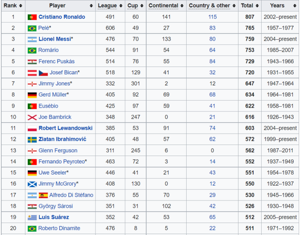The height and width of the screenshot is (235, 301).
Task: Click the League column header text
Action: (x=107, y=6)
